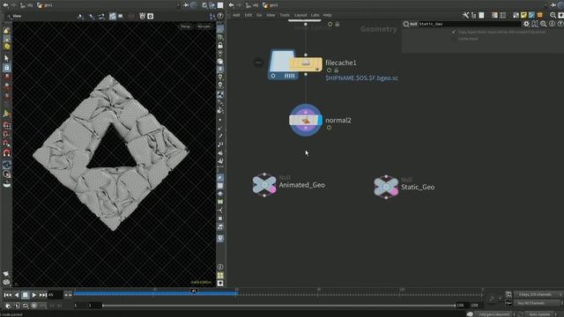Viewport: 564px width, 317px height.
Task: Toggle Cache Input checkbox in parameters
Action: pos(454,39)
